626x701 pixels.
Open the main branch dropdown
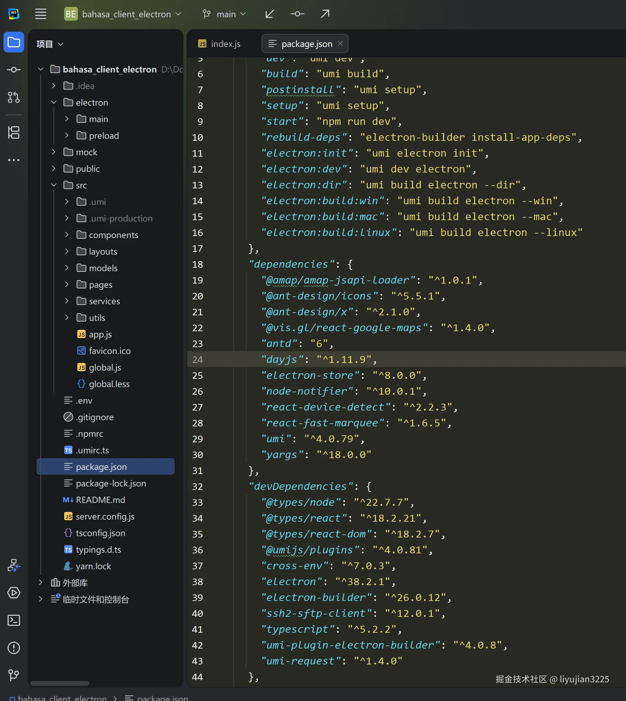224,14
